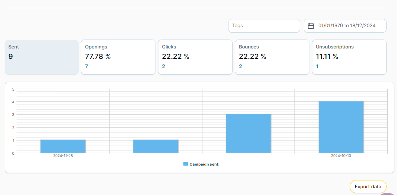Screen dimensions: 397x195
Task: Click the calendar icon in date range picker
Action: point(311,26)
